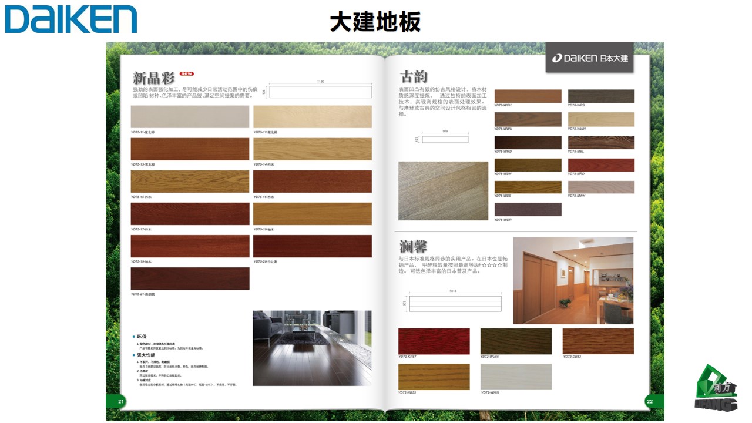Click the 古韵 description paragraph

[x=442, y=102]
